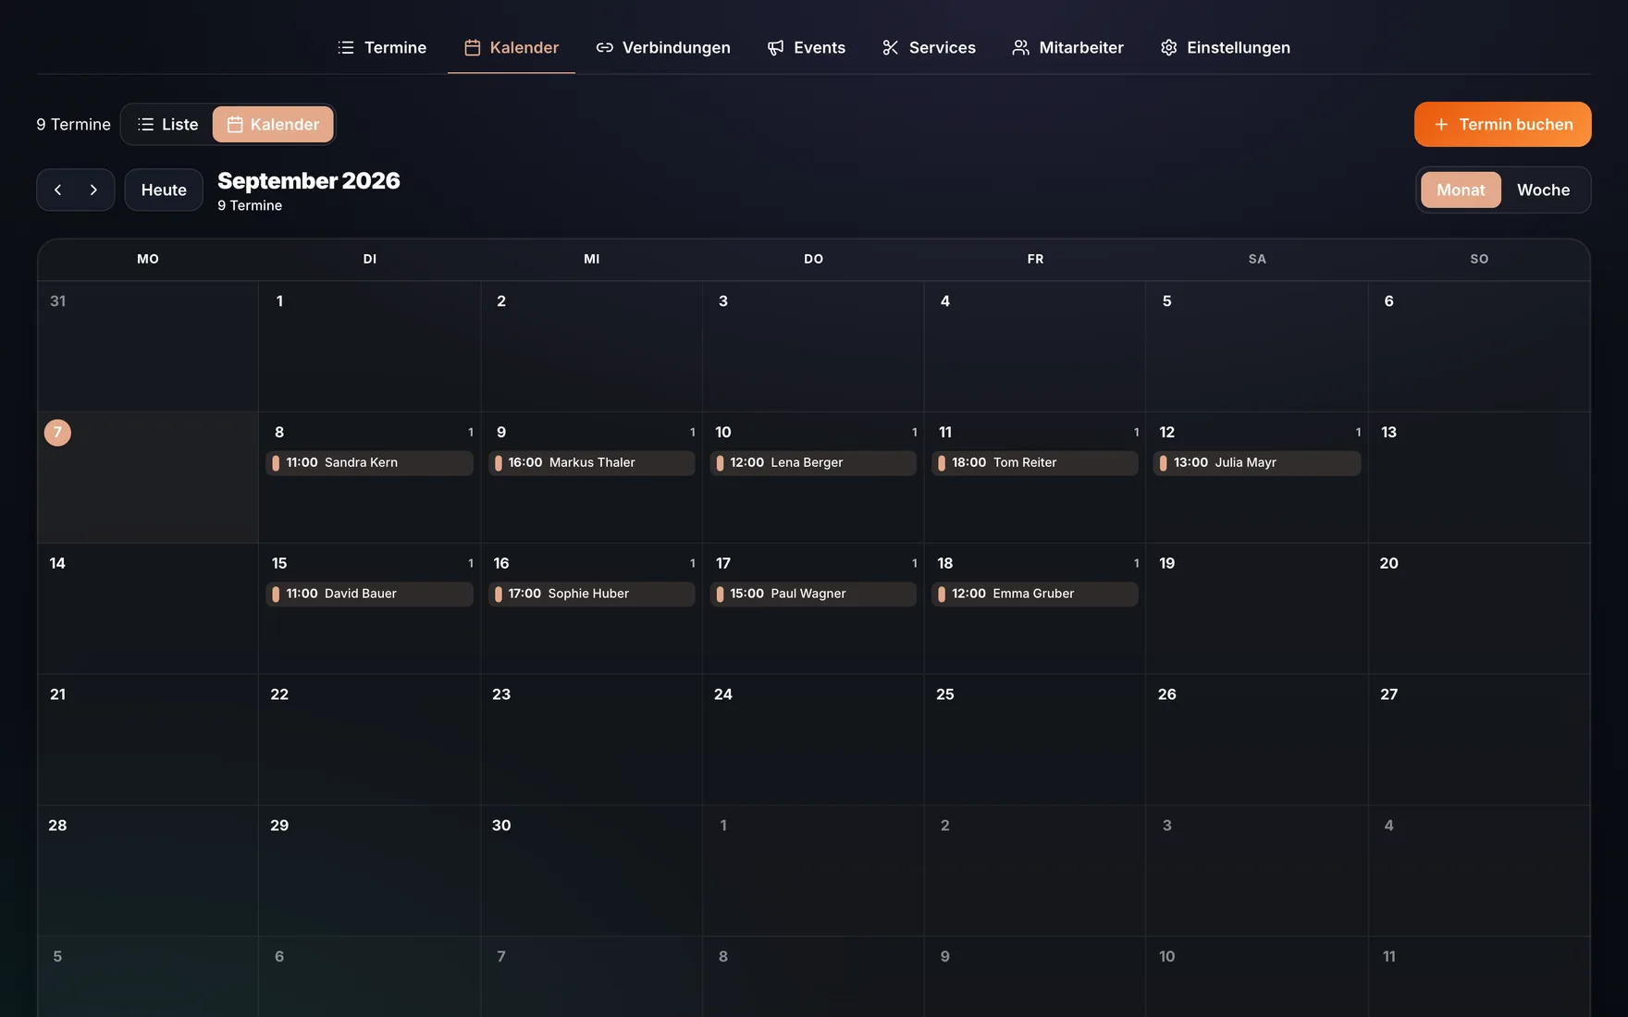Click the SA weekday header

point(1257,259)
